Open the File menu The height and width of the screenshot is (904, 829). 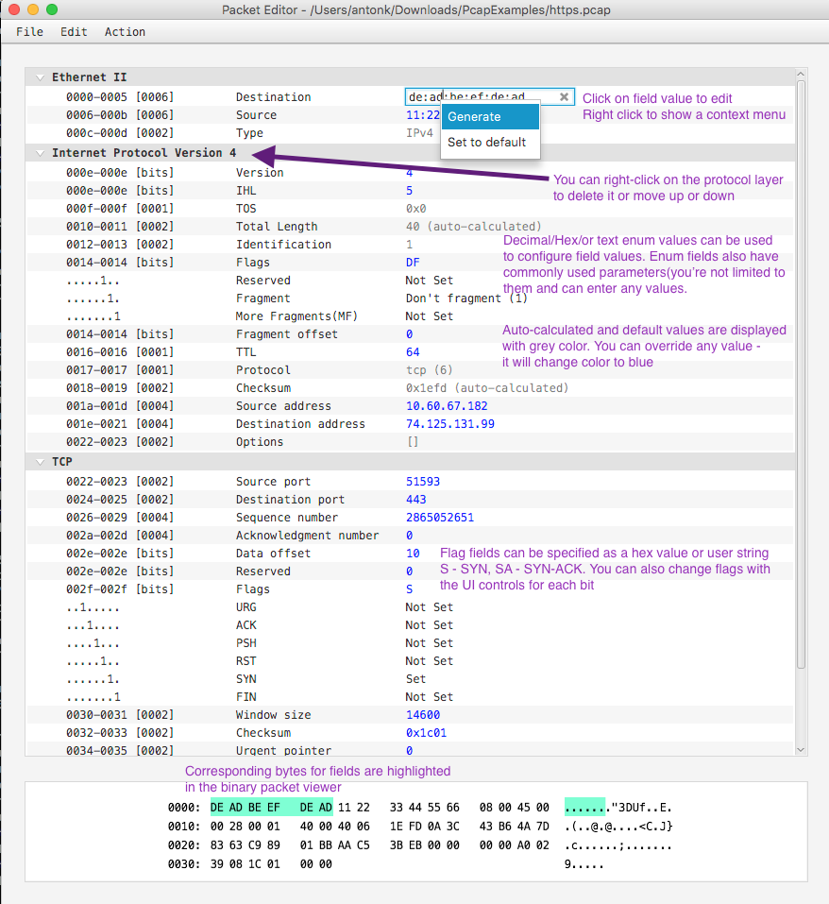coord(29,32)
